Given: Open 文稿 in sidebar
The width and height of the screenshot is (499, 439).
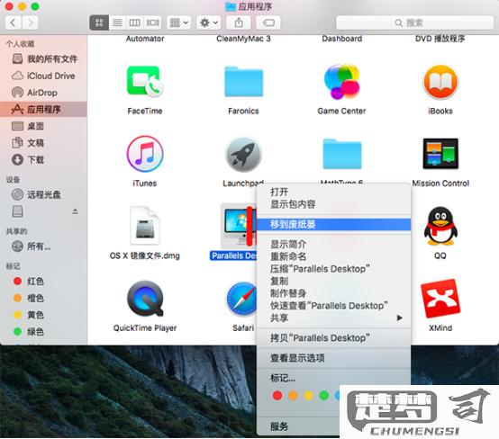Looking at the screenshot, I should coord(43,143).
